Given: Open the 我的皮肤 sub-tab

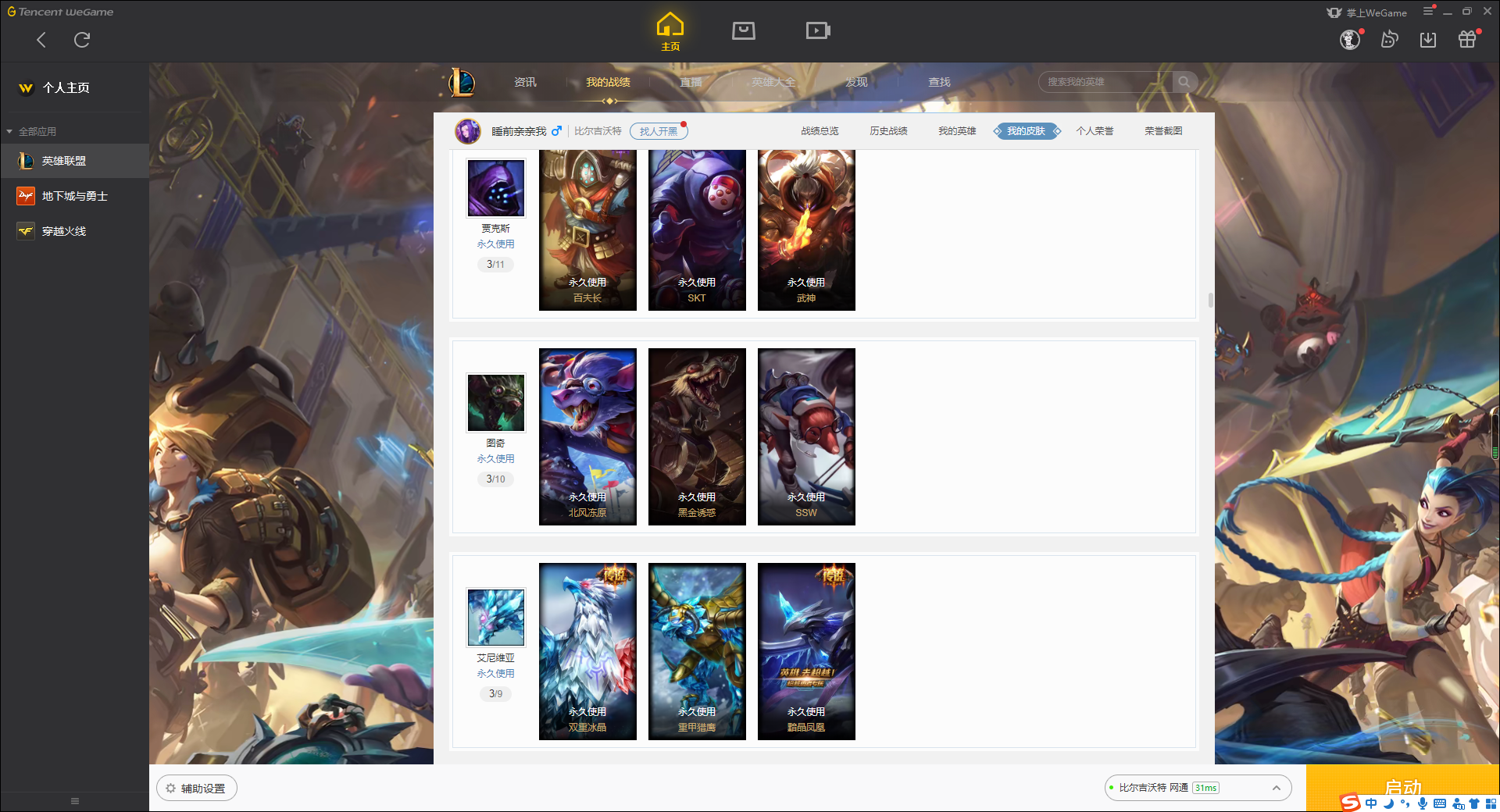Looking at the screenshot, I should [1027, 131].
